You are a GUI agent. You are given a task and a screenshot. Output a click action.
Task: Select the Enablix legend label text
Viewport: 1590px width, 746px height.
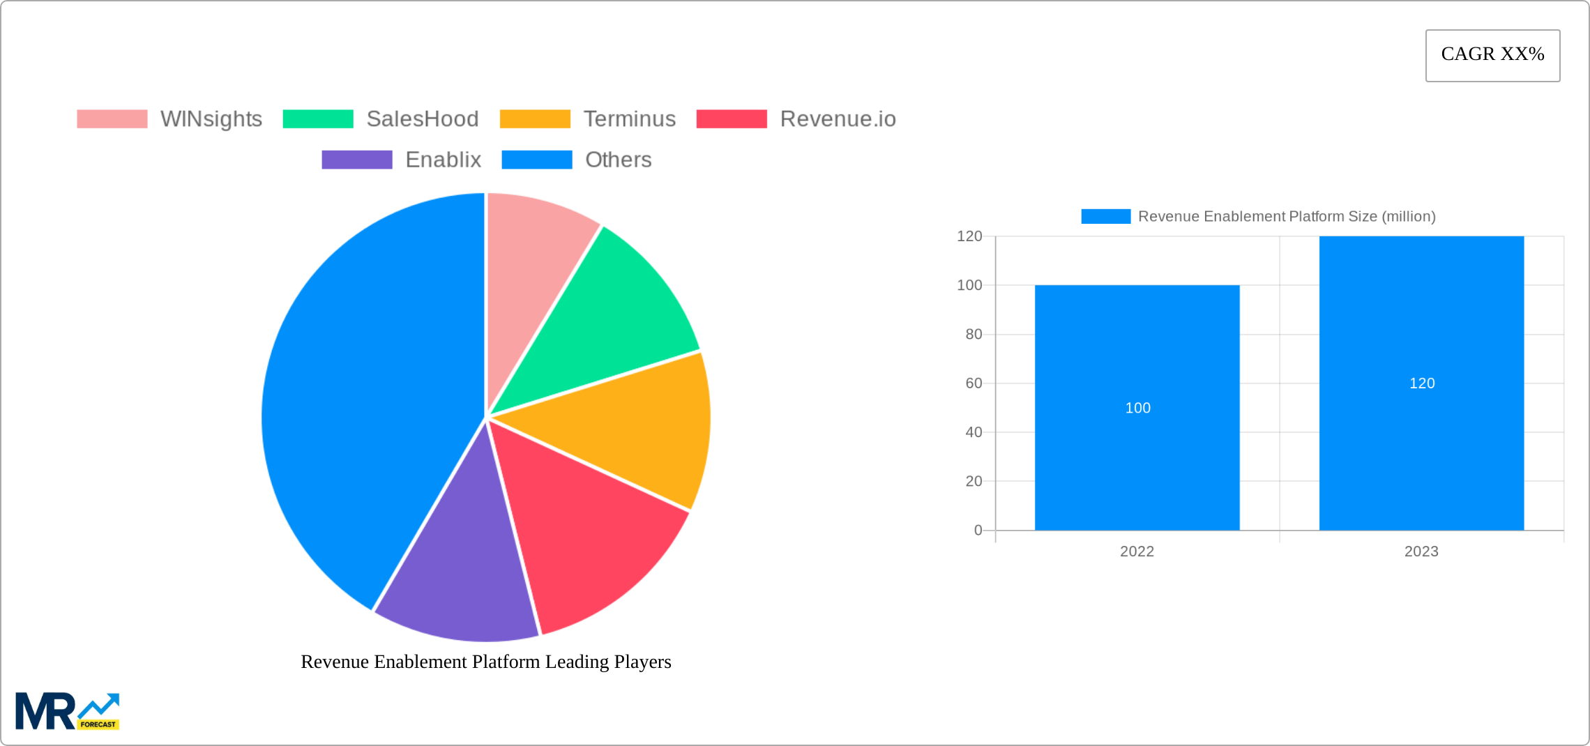point(443,160)
